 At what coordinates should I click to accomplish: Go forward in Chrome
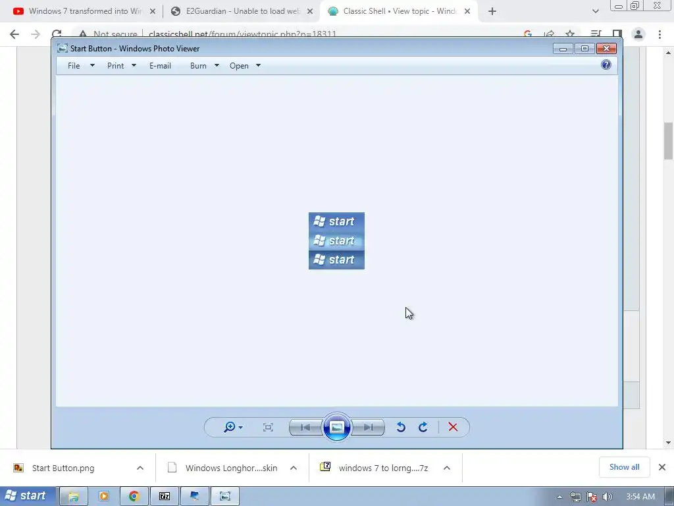[x=36, y=34]
